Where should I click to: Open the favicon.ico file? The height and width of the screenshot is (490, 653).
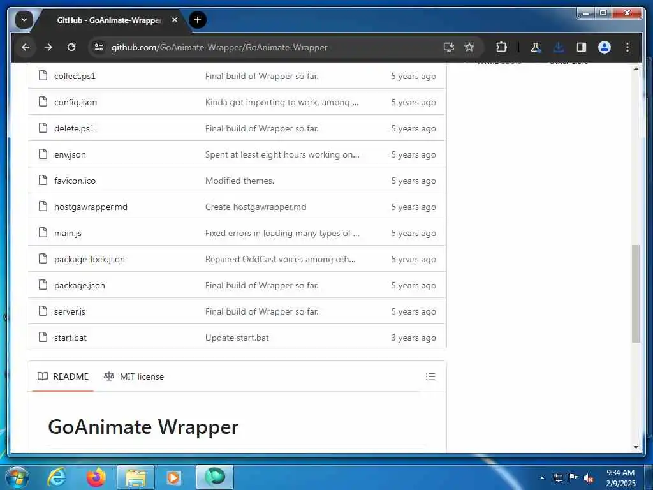pos(75,181)
